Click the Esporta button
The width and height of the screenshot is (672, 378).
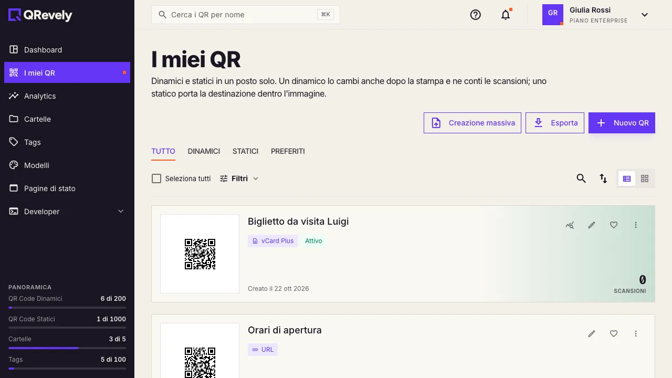(x=555, y=123)
